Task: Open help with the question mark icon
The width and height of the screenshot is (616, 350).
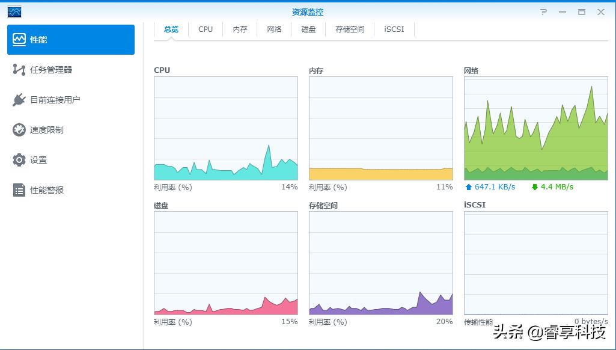Action: pos(543,11)
